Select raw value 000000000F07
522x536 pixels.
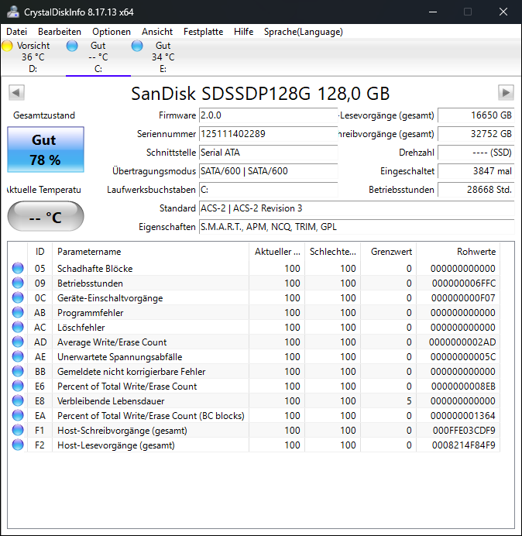pyautogui.click(x=463, y=297)
